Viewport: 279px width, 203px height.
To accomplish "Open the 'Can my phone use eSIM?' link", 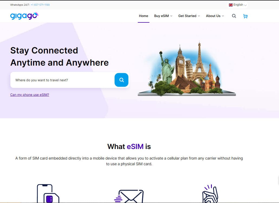I will click(30, 95).
